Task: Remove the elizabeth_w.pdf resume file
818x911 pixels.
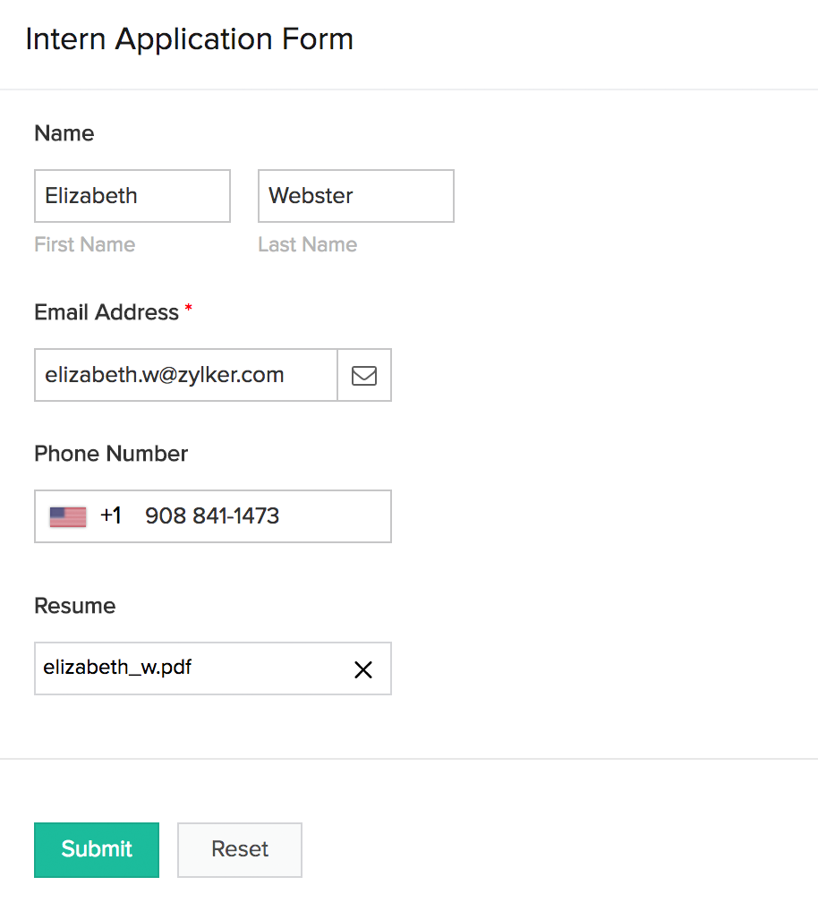Action: tap(362, 669)
